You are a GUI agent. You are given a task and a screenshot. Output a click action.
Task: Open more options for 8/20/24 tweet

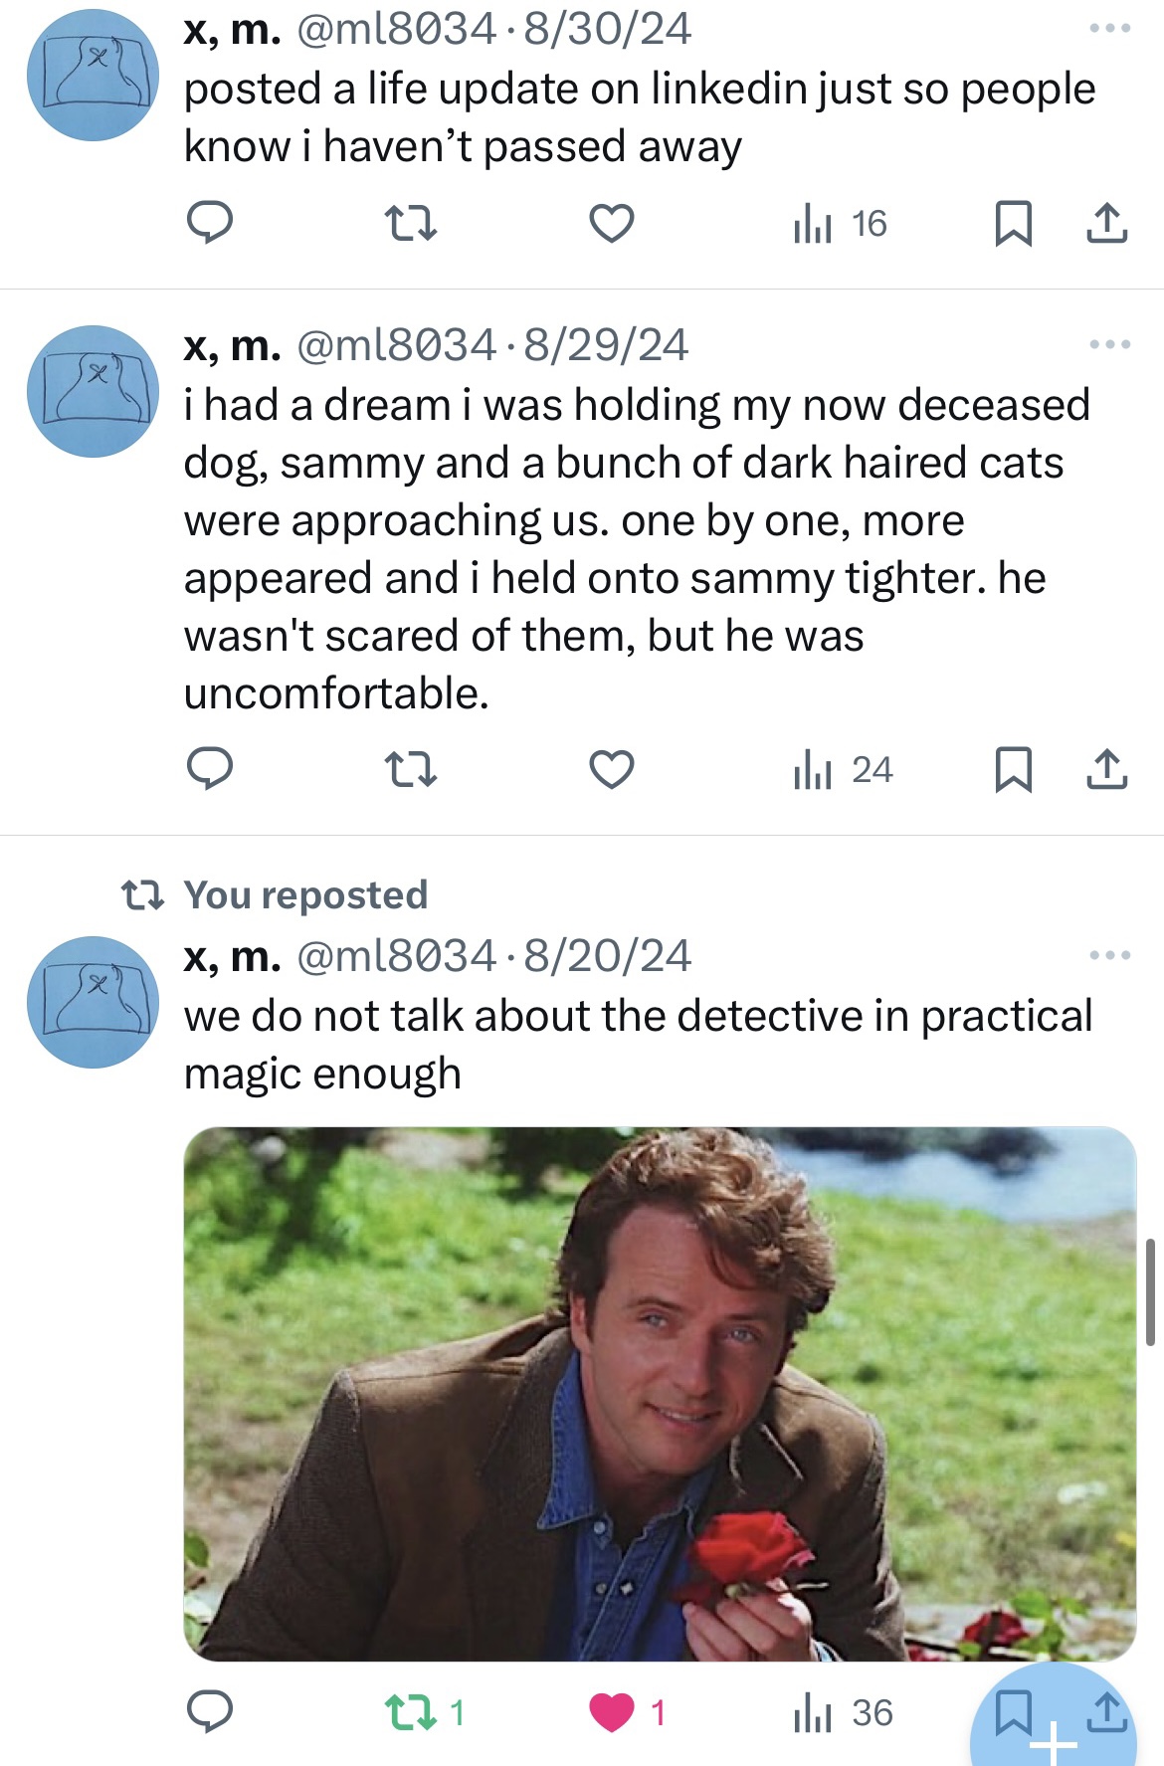click(1109, 955)
